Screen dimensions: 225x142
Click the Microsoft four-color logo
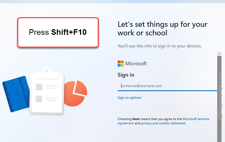(121, 63)
